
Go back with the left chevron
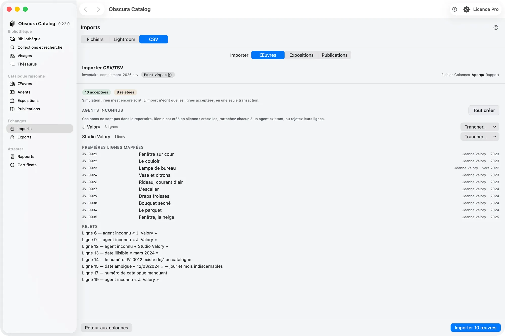(85, 9)
